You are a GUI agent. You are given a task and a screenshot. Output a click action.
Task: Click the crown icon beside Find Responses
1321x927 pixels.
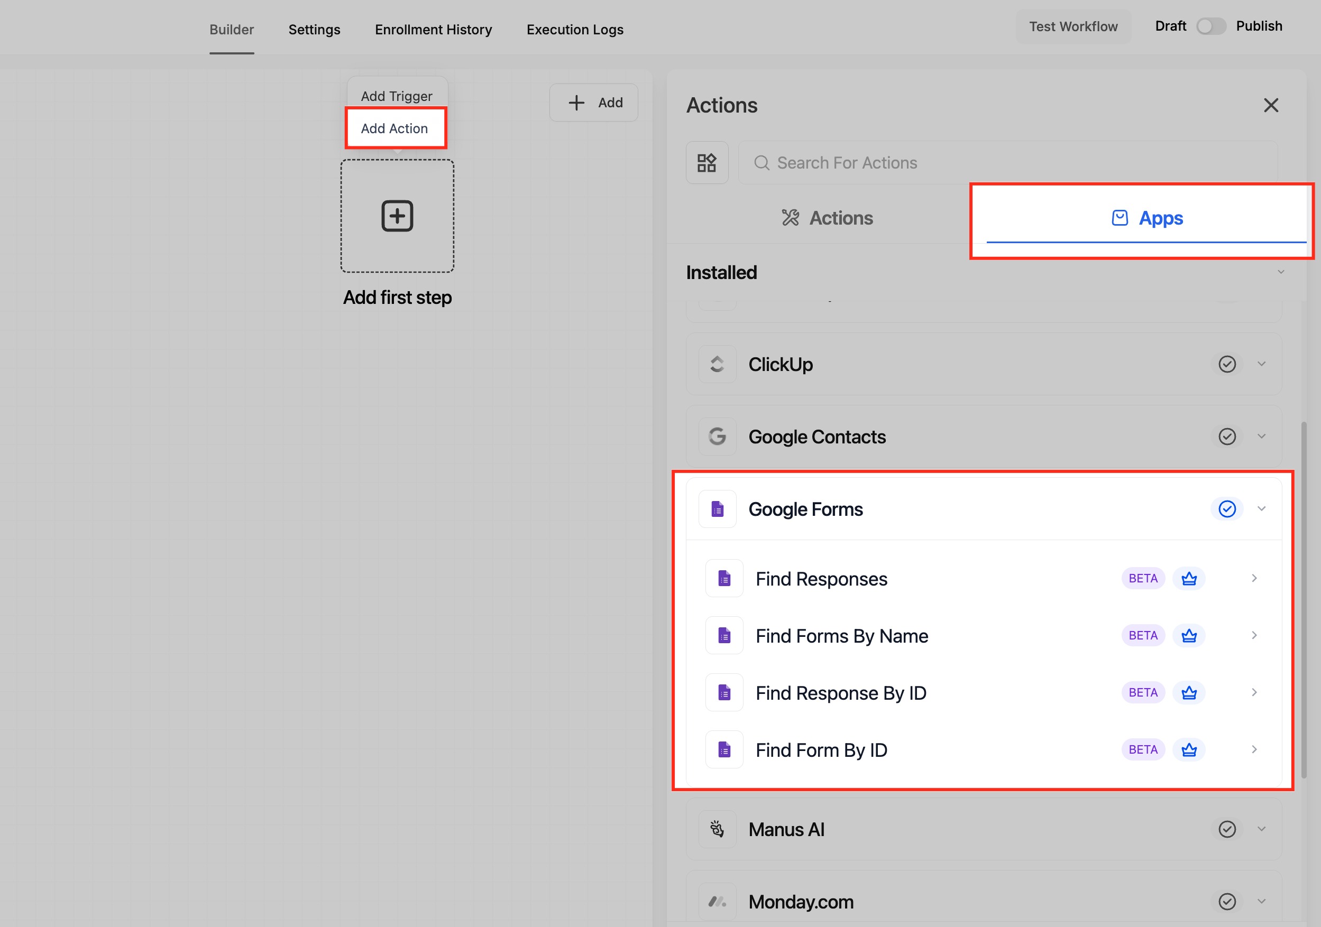pyautogui.click(x=1189, y=579)
